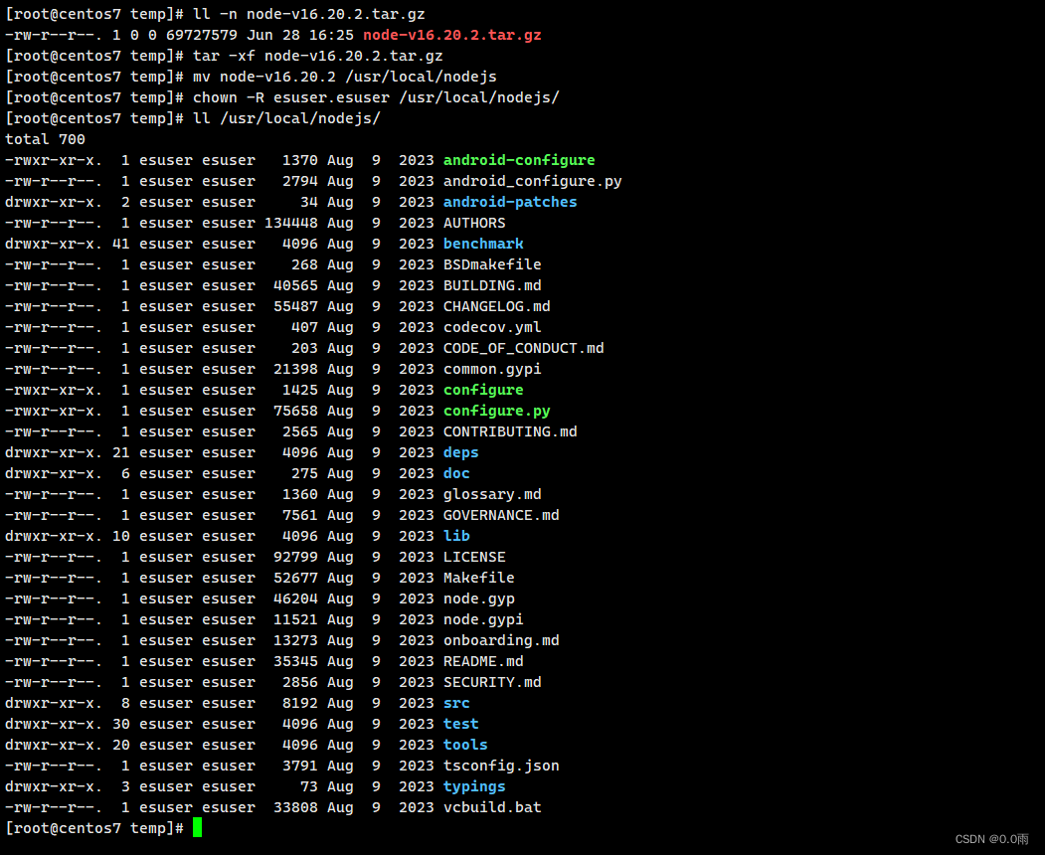Select the typings directory entry
This screenshot has width=1045, height=855.
click(x=473, y=785)
